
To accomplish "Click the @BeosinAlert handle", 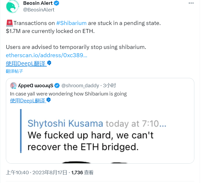I will (x=39, y=10).
